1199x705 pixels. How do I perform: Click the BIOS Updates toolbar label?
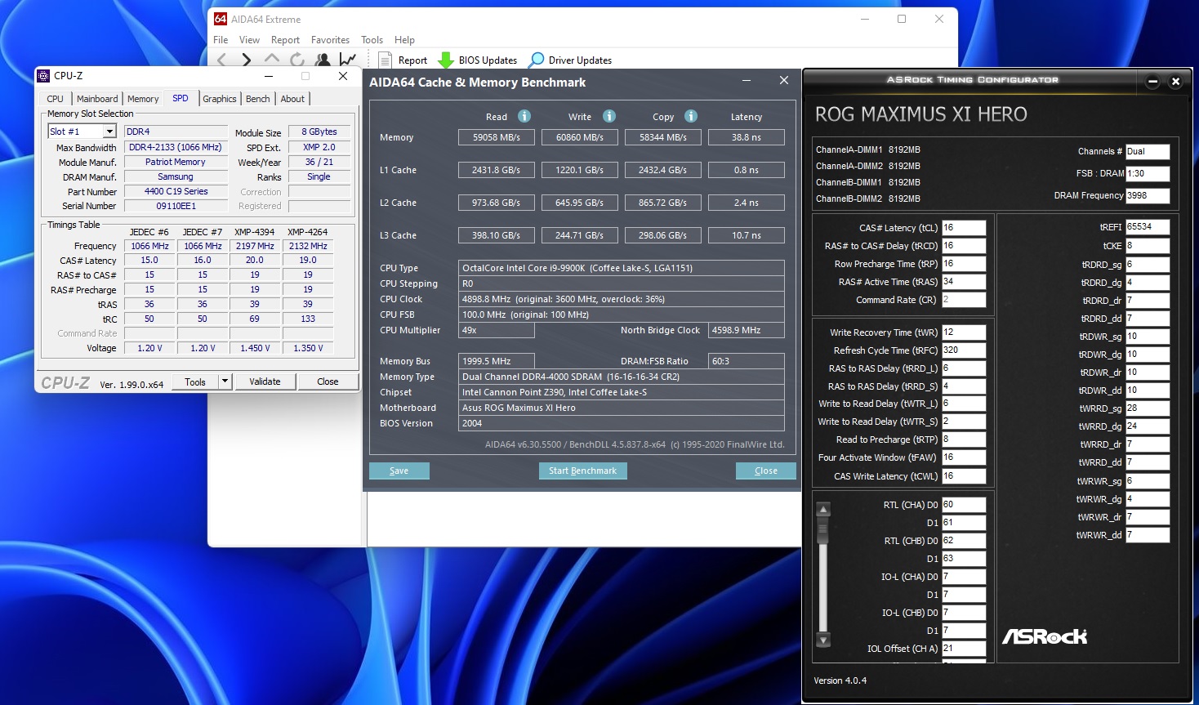[488, 60]
